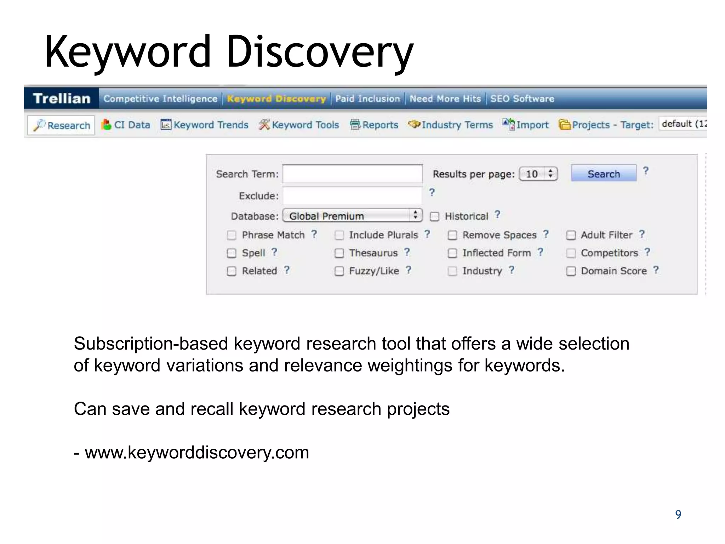The image size is (725, 544).
Task: Open the Need More Hits tab
Action: pos(445,98)
